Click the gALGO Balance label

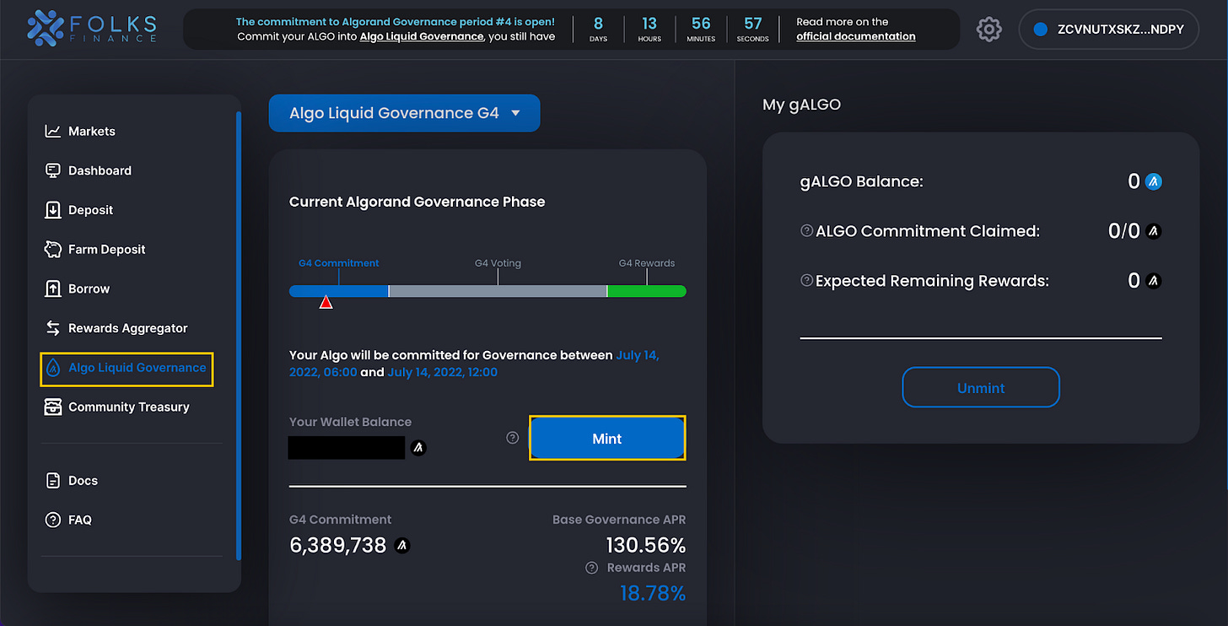click(x=861, y=181)
